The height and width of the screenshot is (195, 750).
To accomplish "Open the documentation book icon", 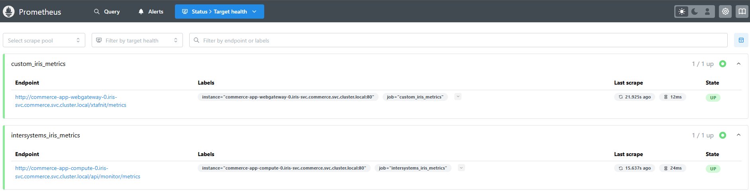I will tap(742, 12).
